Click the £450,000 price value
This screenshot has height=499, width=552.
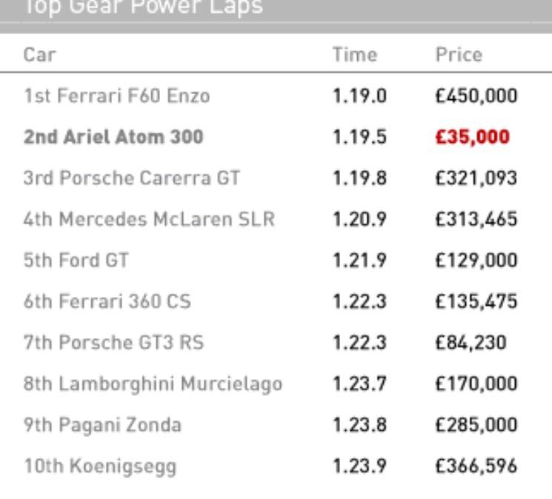coord(476,96)
